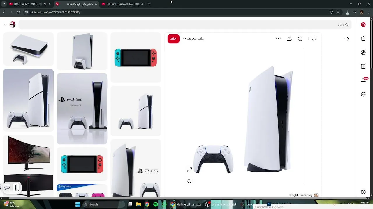373x209 pixels.
Task: Open Pinterest profile avatar at top left
Action: pyautogui.click(x=12, y=25)
